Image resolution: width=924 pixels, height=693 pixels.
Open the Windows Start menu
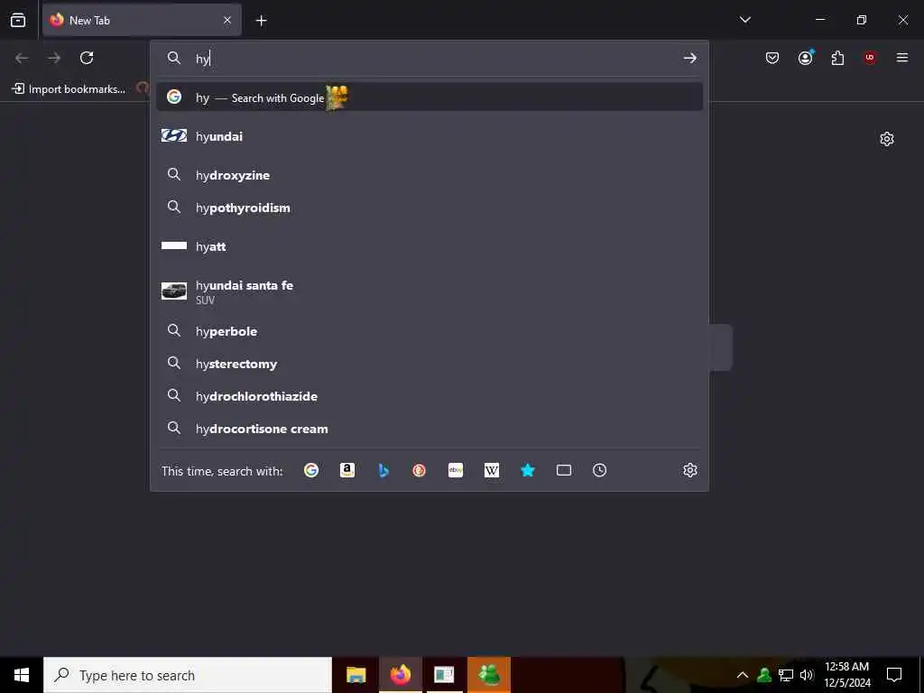(22, 675)
